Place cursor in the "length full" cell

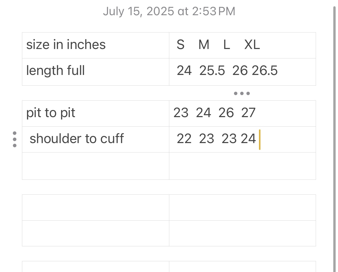[x=95, y=72]
